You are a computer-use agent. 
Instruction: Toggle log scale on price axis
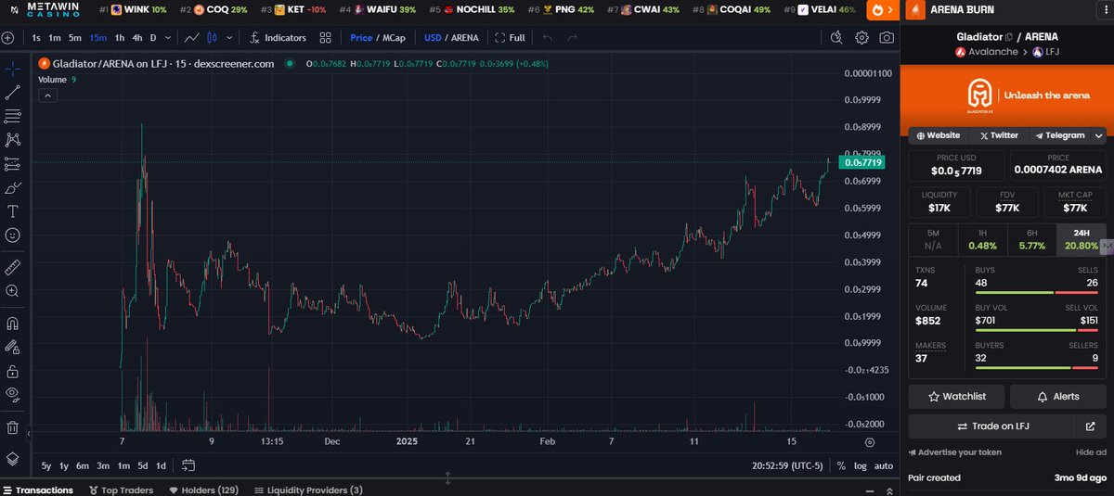point(860,465)
